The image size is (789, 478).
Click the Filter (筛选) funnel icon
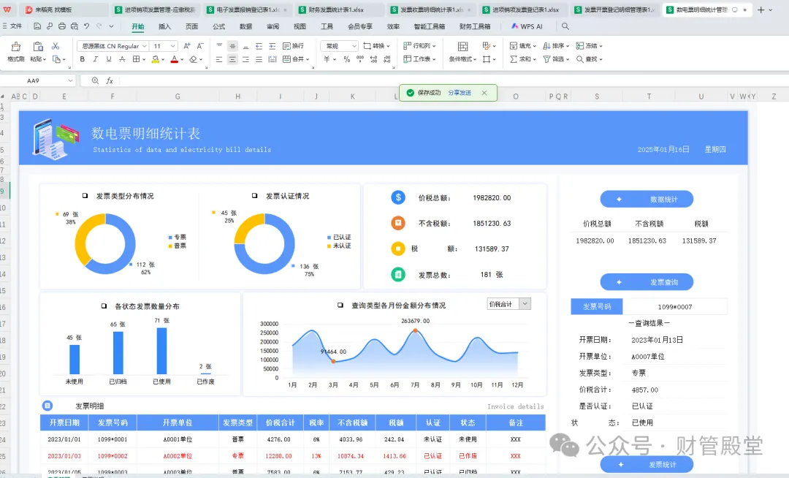pos(546,59)
